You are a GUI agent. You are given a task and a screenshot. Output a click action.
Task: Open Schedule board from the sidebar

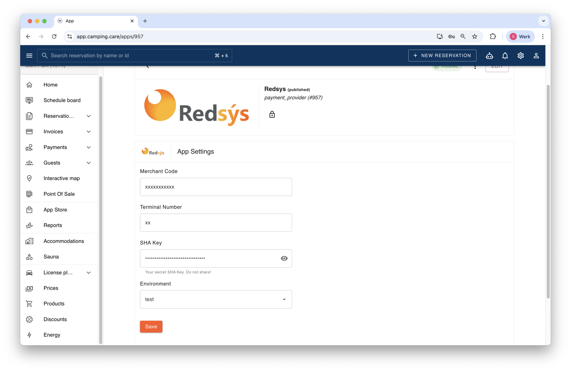coord(62,100)
